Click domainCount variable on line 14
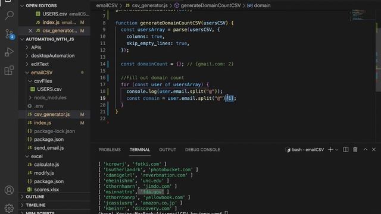This screenshot has width=381, height=214. pyautogui.click(x=152, y=64)
